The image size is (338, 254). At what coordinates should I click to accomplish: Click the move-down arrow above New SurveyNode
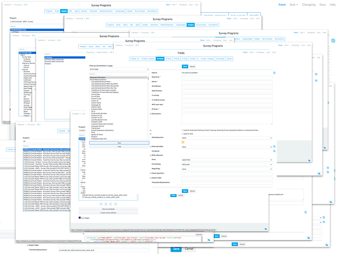tap(106, 204)
